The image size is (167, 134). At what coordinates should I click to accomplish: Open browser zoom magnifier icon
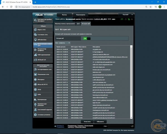tap(146, 7)
